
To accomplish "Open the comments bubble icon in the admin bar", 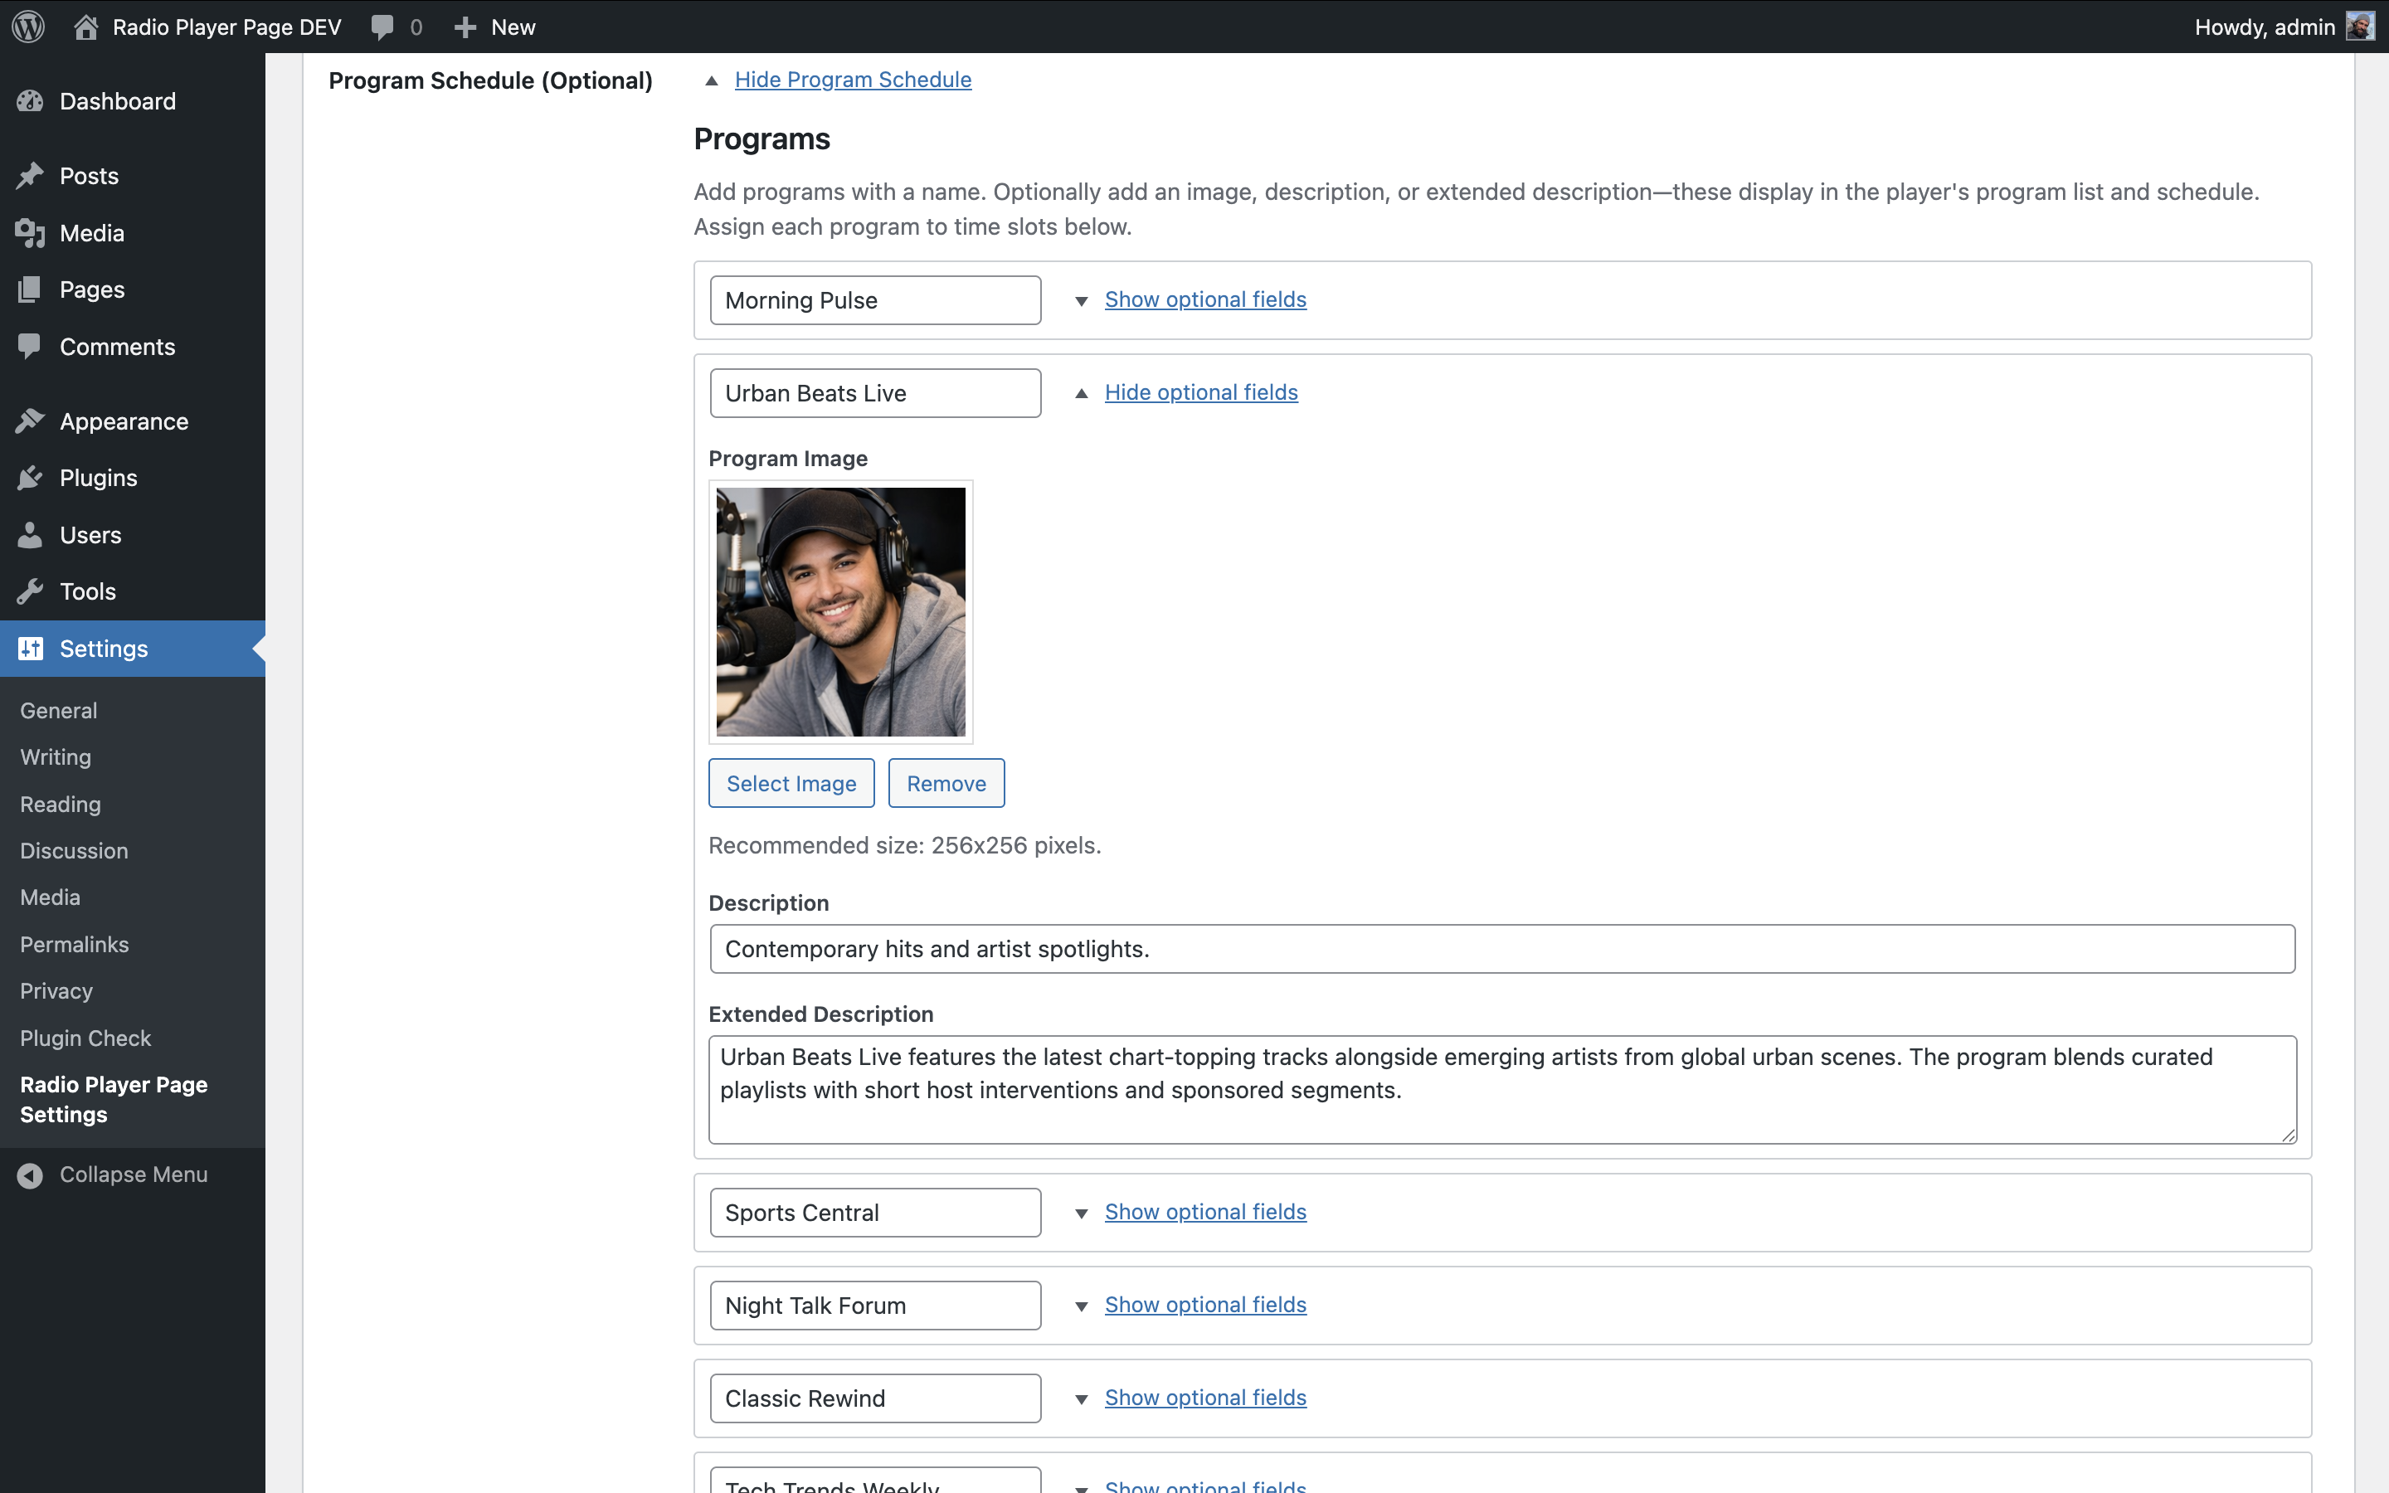I will [382, 27].
